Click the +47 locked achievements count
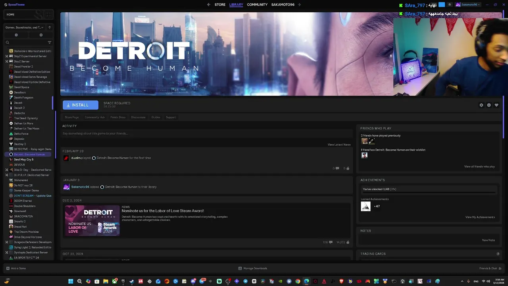Image resolution: width=508 pixels, height=286 pixels. [x=377, y=207]
